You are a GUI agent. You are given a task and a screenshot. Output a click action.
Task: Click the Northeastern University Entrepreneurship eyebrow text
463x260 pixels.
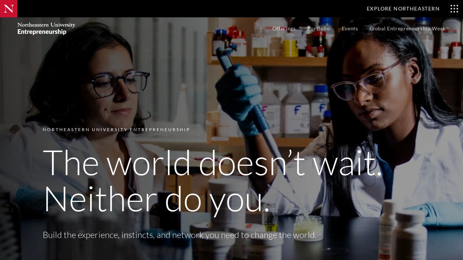[116, 129]
